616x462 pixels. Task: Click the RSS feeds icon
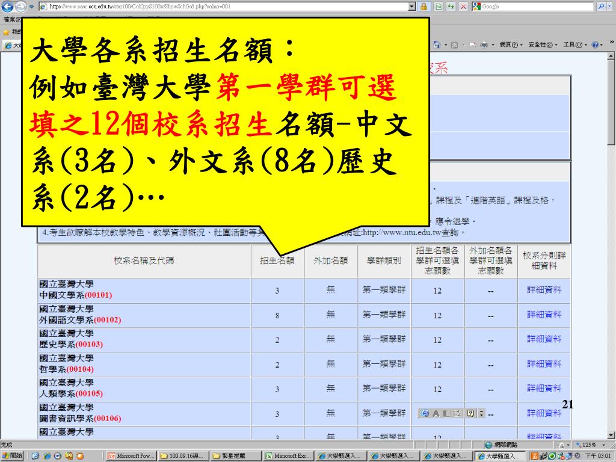[455, 45]
